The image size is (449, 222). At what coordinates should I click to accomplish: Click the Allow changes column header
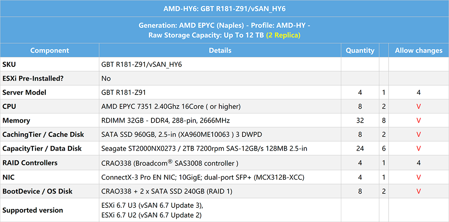[x=418, y=51]
